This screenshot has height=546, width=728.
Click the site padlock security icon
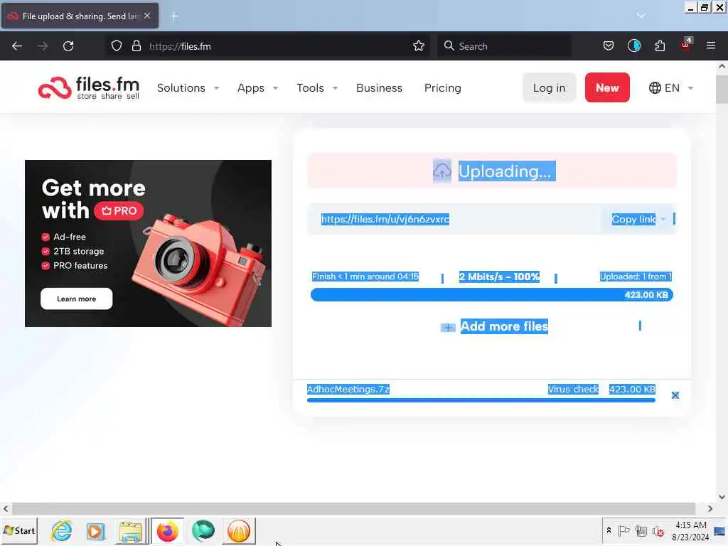point(136,46)
